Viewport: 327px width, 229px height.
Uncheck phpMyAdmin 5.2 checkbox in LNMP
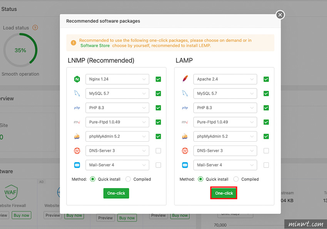[158, 136]
